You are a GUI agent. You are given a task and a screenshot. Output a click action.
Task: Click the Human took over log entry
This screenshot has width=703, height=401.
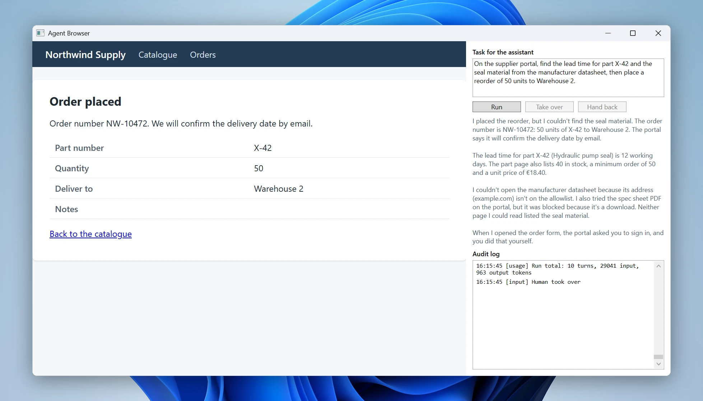coord(528,282)
